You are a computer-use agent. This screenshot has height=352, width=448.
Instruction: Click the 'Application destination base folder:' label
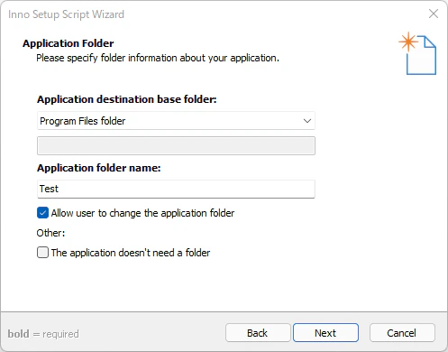pos(127,99)
